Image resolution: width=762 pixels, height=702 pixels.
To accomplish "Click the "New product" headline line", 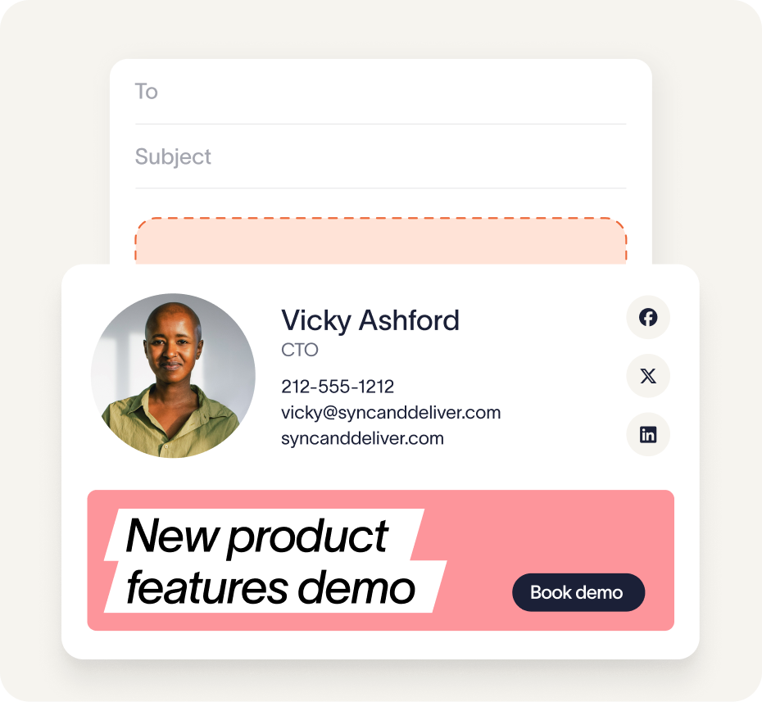I will point(256,536).
